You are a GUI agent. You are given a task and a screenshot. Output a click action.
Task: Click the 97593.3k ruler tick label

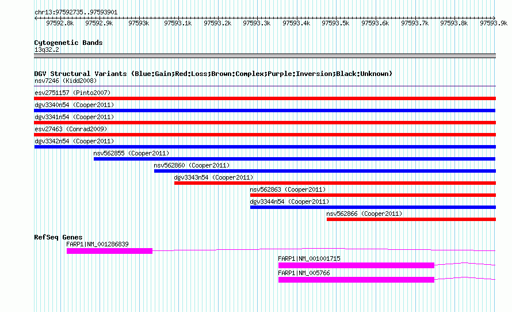pyautogui.click(x=257, y=23)
